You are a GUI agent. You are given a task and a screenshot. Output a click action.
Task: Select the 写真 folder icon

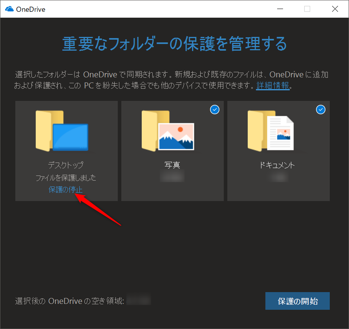(x=168, y=131)
